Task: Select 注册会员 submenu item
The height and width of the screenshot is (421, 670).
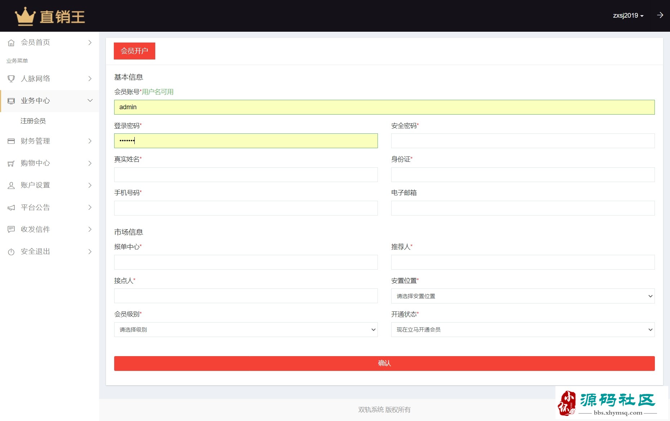Action: click(x=33, y=121)
